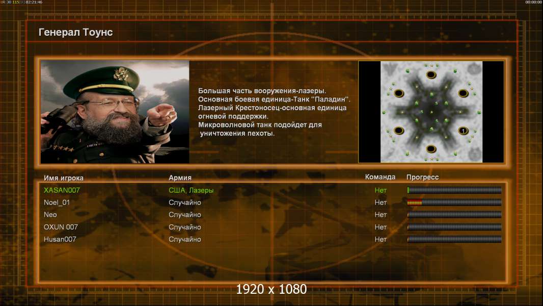Screen dimensions: 543x306
Task: Select player name Noel_01
Action: click(x=57, y=203)
